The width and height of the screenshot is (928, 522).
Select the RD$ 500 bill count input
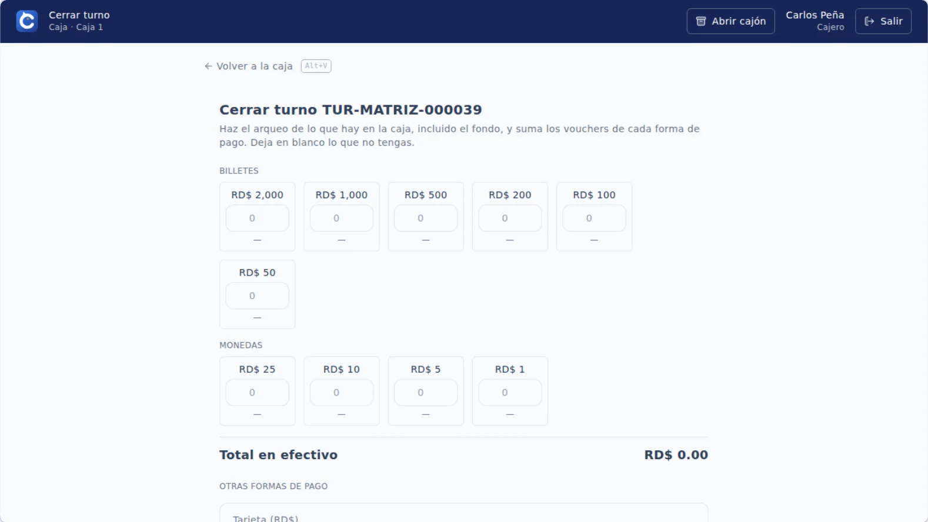pyautogui.click(x=426, y=218)
